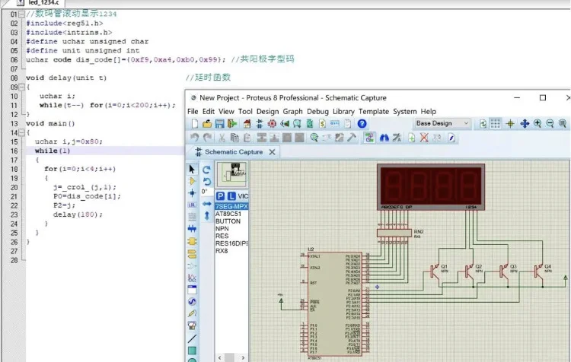Select the Graph Mode tool
The height and width of the screenshot is (362, 571).
pos(192,278)
